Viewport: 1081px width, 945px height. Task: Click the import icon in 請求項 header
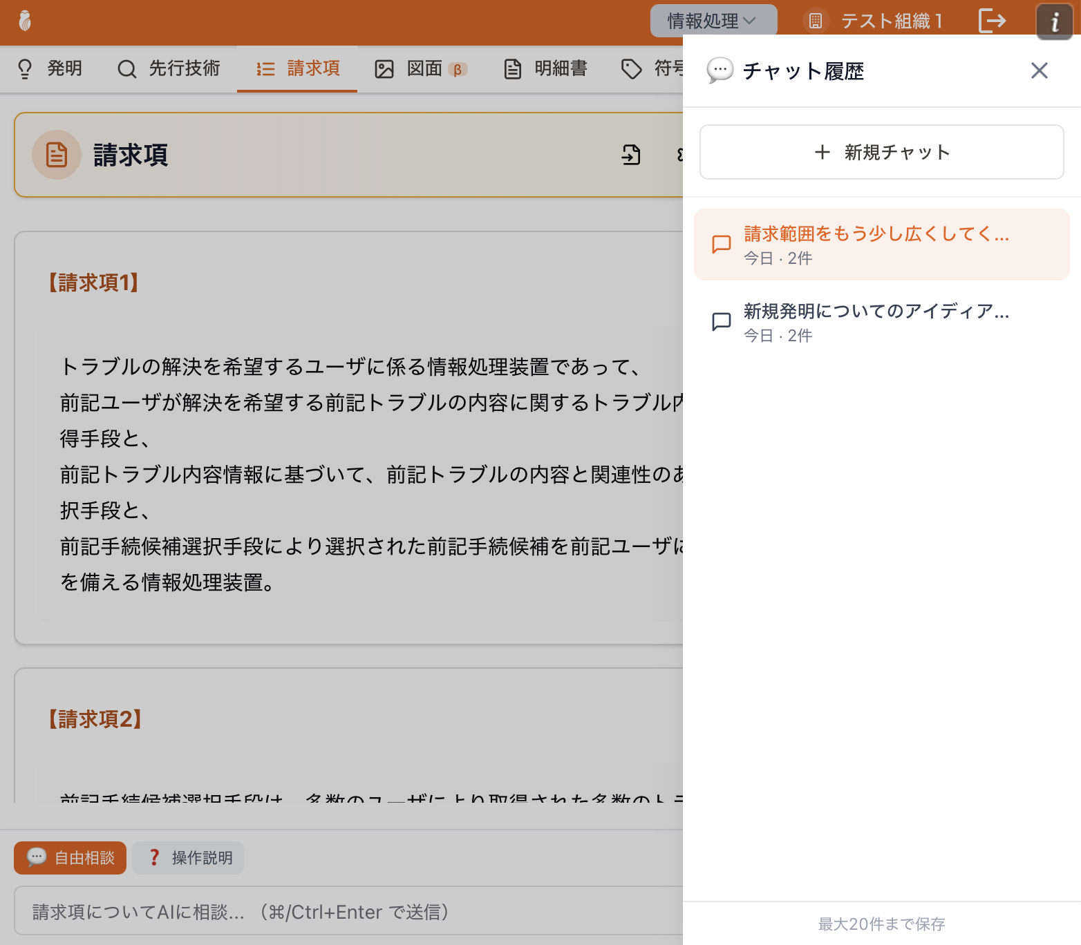pyautogui.click(x=630, y=155)
